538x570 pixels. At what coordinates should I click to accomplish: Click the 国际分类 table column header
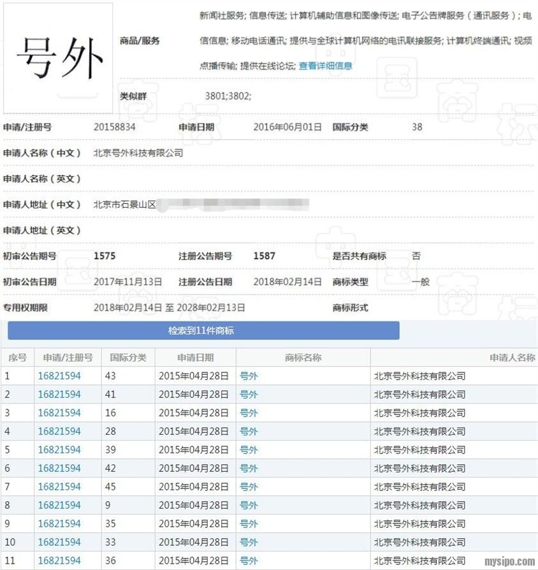click(x=128, y=358)
